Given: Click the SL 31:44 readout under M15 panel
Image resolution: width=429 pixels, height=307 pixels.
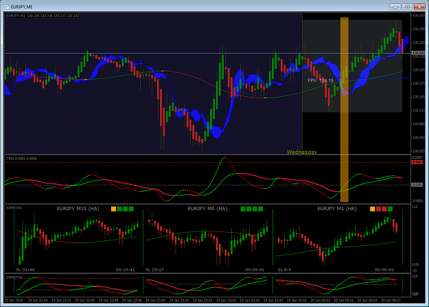Looking at the screenshot, I should (x=25, y=270).
